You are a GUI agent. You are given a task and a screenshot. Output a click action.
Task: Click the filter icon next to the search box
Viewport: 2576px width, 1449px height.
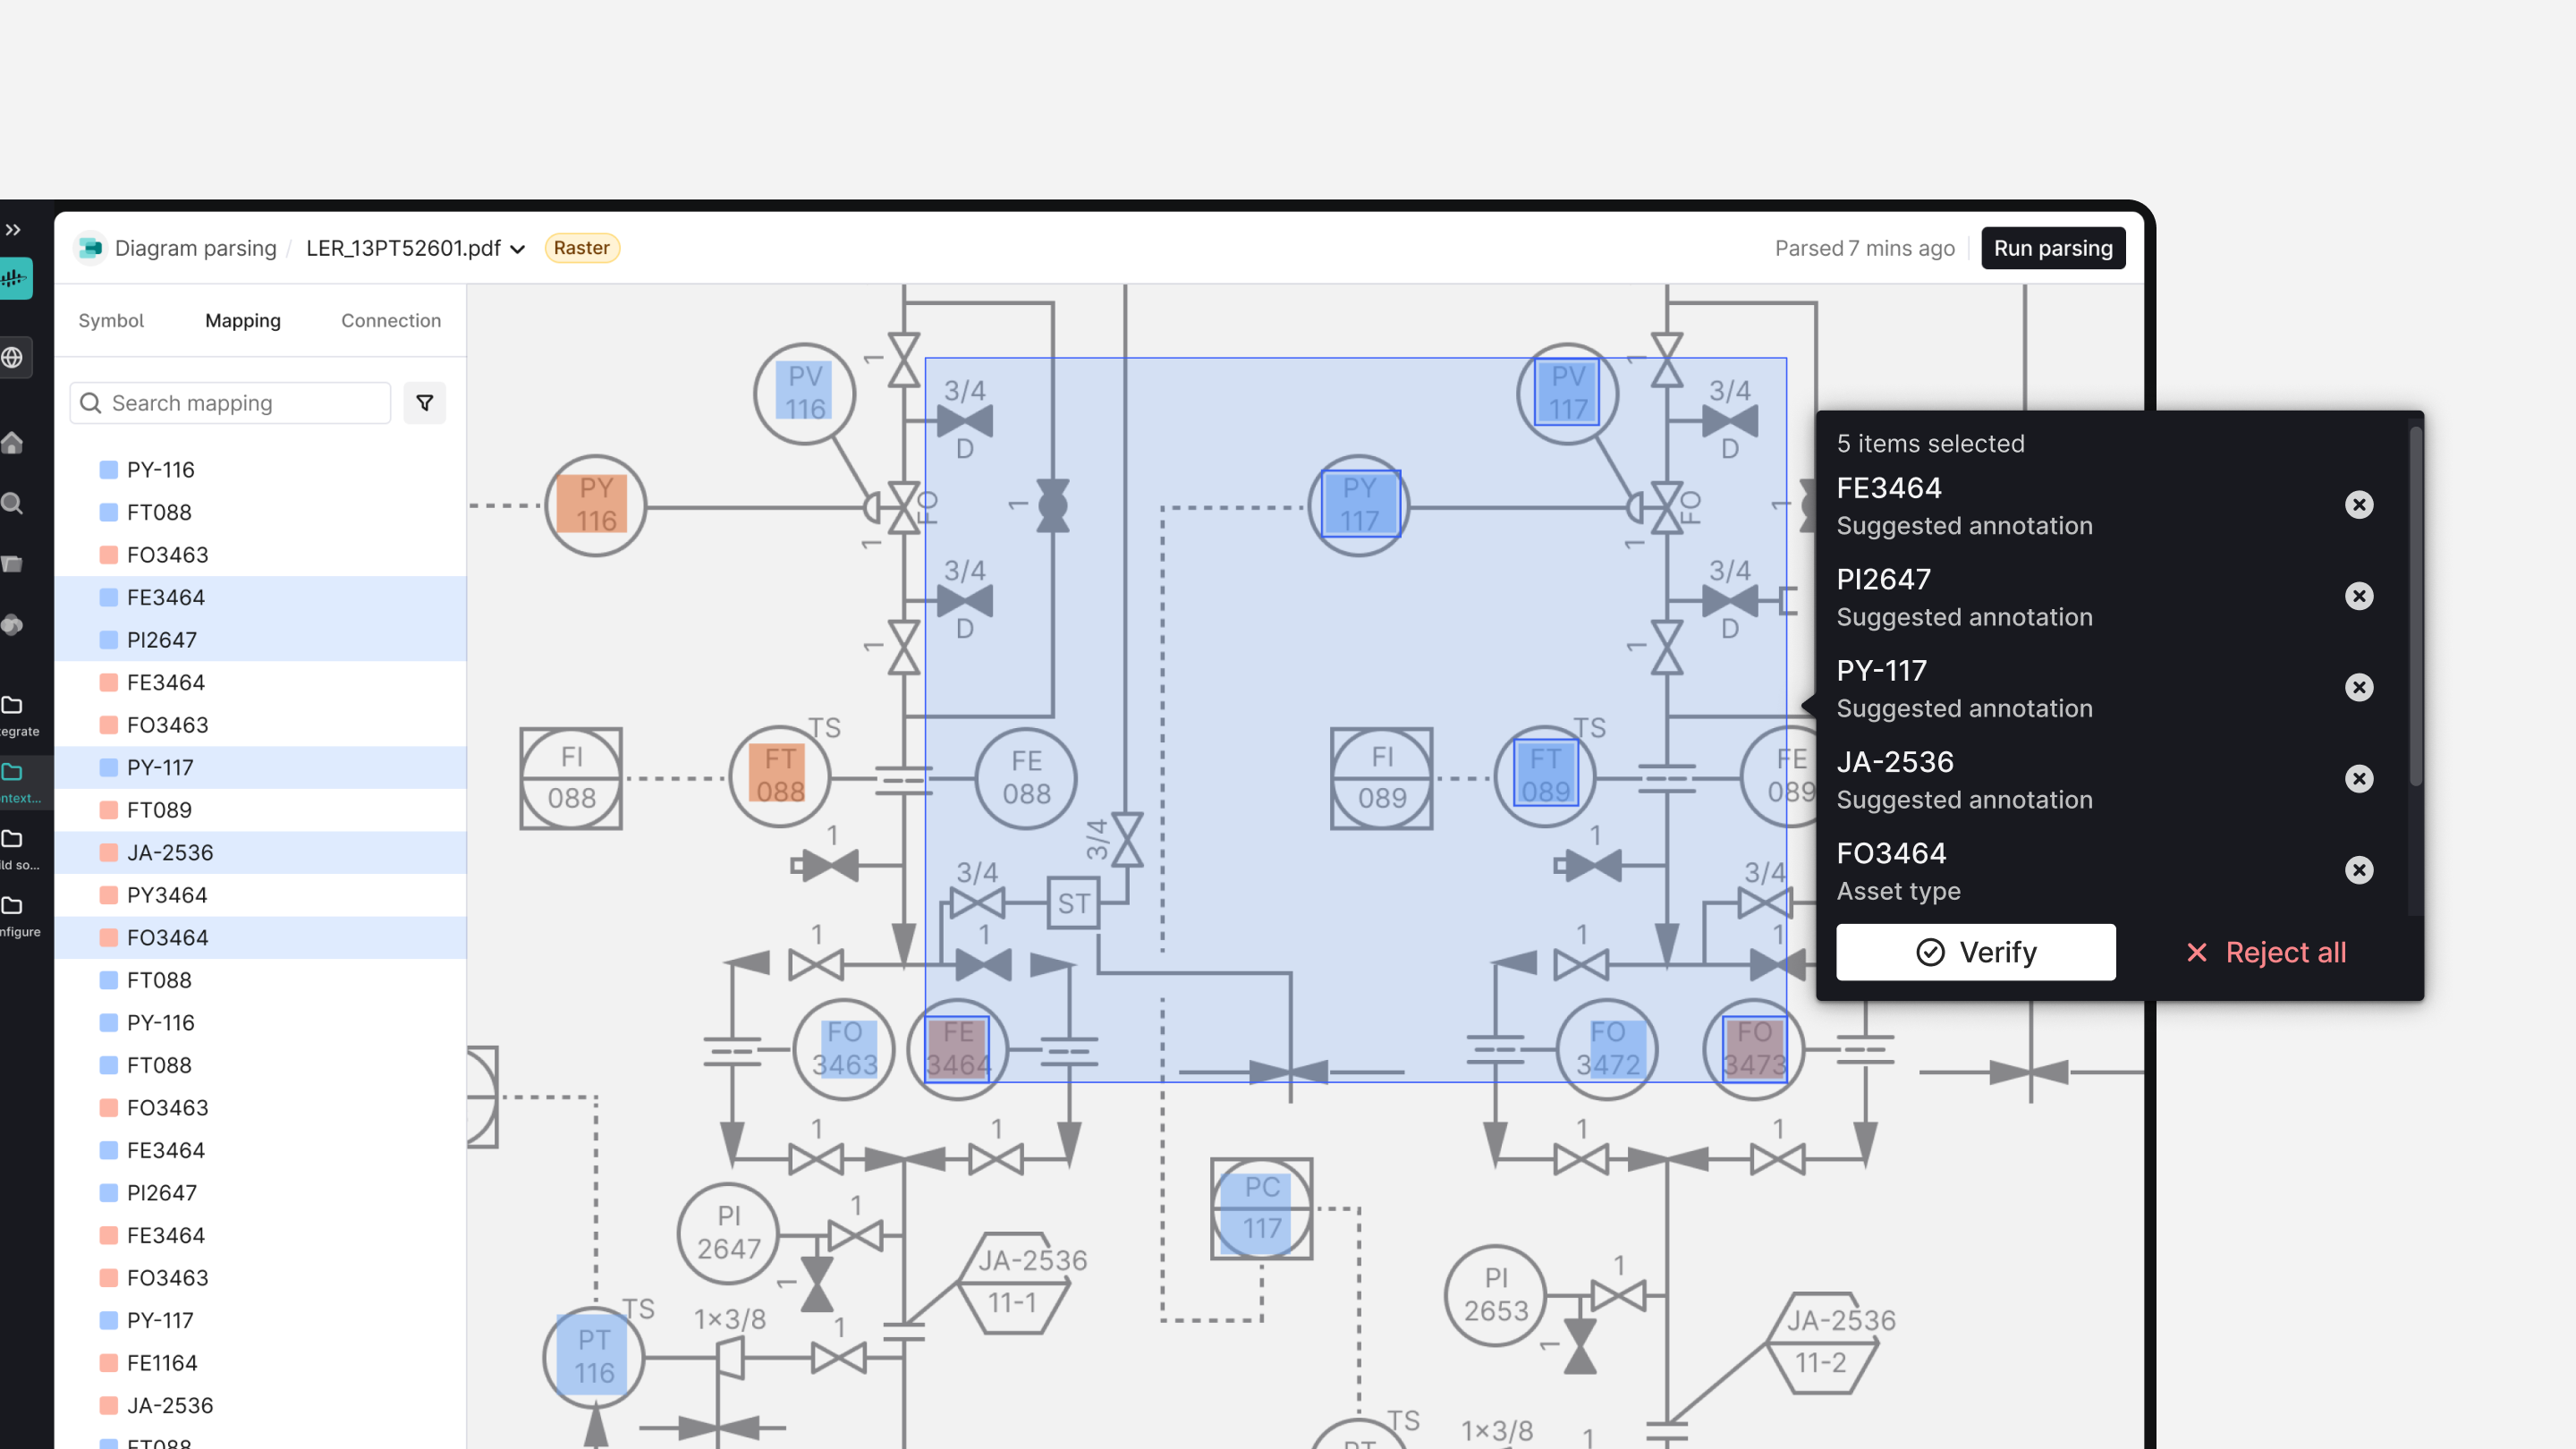424,403
